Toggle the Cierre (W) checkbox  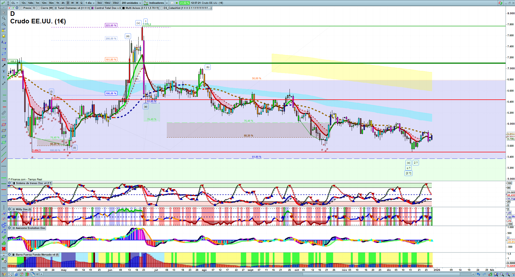pos(38,8)
